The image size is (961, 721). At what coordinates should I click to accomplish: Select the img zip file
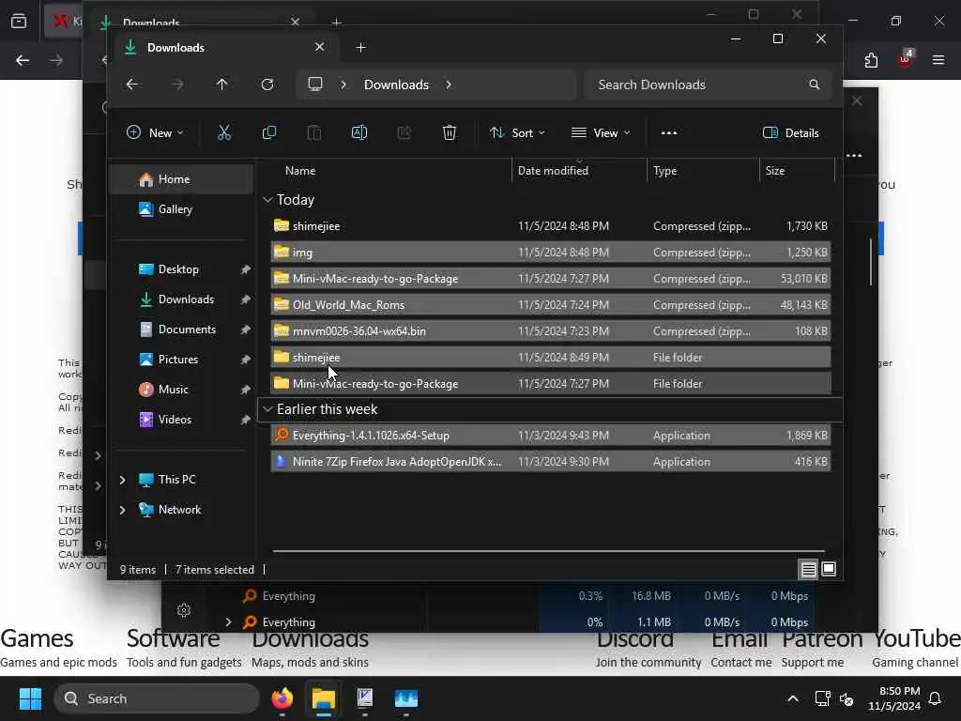pyautogui.click(x=550, y=252)
